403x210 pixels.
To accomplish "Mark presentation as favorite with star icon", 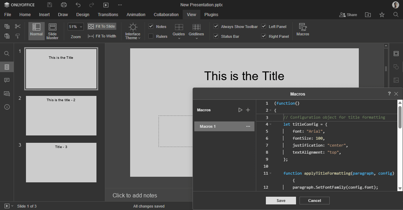I will [382, 15].
